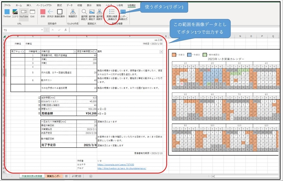Select the いき用2 ribbon tab
The image size is (283, 181).
coord(131,5)
